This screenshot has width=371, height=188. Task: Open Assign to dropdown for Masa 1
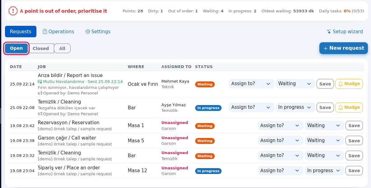[280, 126]
